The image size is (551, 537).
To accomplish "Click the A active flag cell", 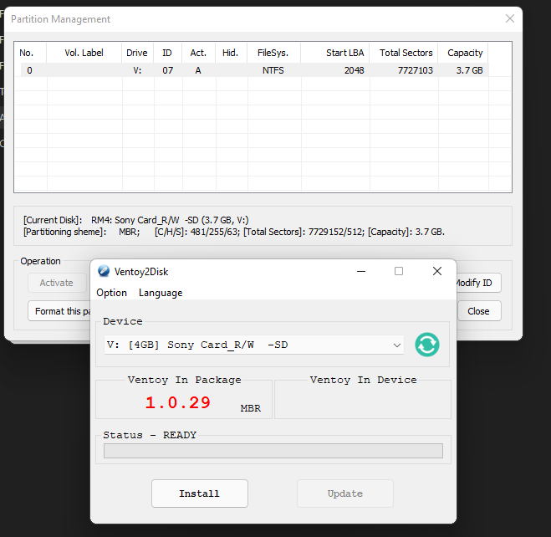I will pos(198,70).
